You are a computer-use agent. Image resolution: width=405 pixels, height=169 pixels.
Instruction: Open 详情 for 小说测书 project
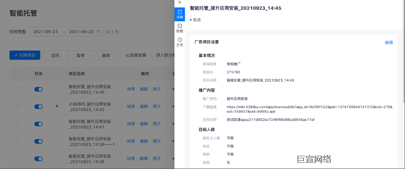coord(131,106)
